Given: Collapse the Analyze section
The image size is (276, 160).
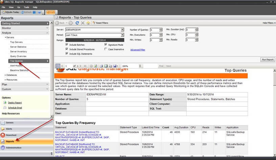Looking at the screenshot, I should 25,33.
